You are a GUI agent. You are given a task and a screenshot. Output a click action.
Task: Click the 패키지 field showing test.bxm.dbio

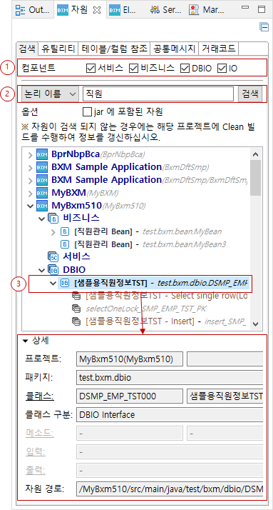pos(170,378)
